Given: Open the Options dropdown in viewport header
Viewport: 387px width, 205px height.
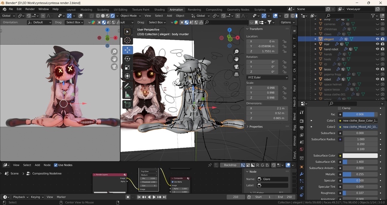Looking at the screenshot, I should tap(288, 22).
